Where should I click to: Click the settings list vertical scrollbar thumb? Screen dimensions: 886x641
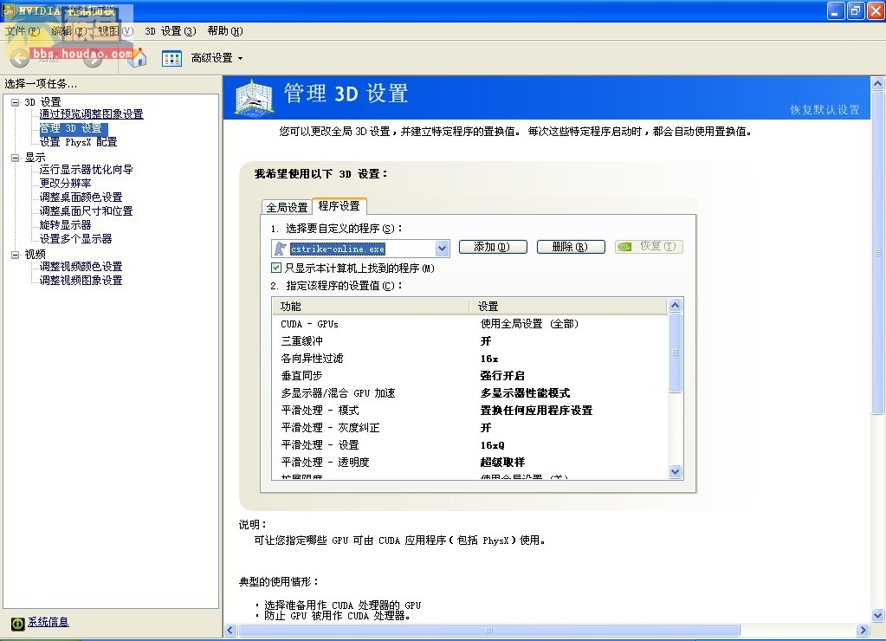click(676, 353)
